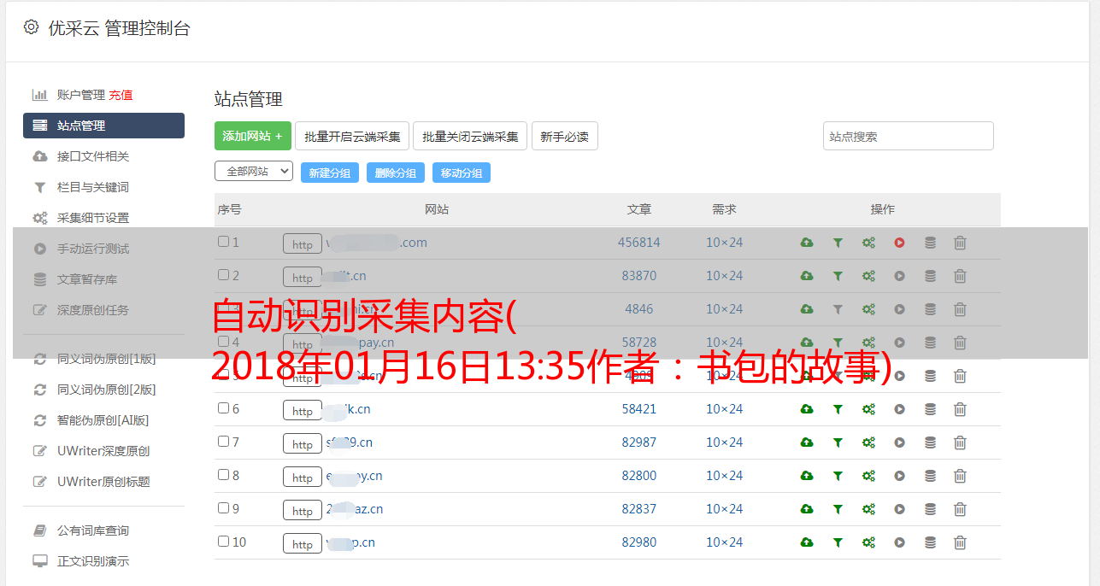Open 账户管理 in the sidebar
The image size is (1100, 586).
click(81, 95)
